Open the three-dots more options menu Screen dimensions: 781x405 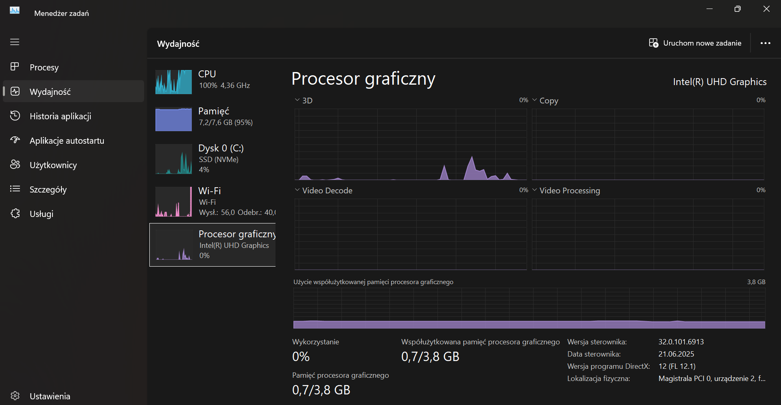[766, 43]
